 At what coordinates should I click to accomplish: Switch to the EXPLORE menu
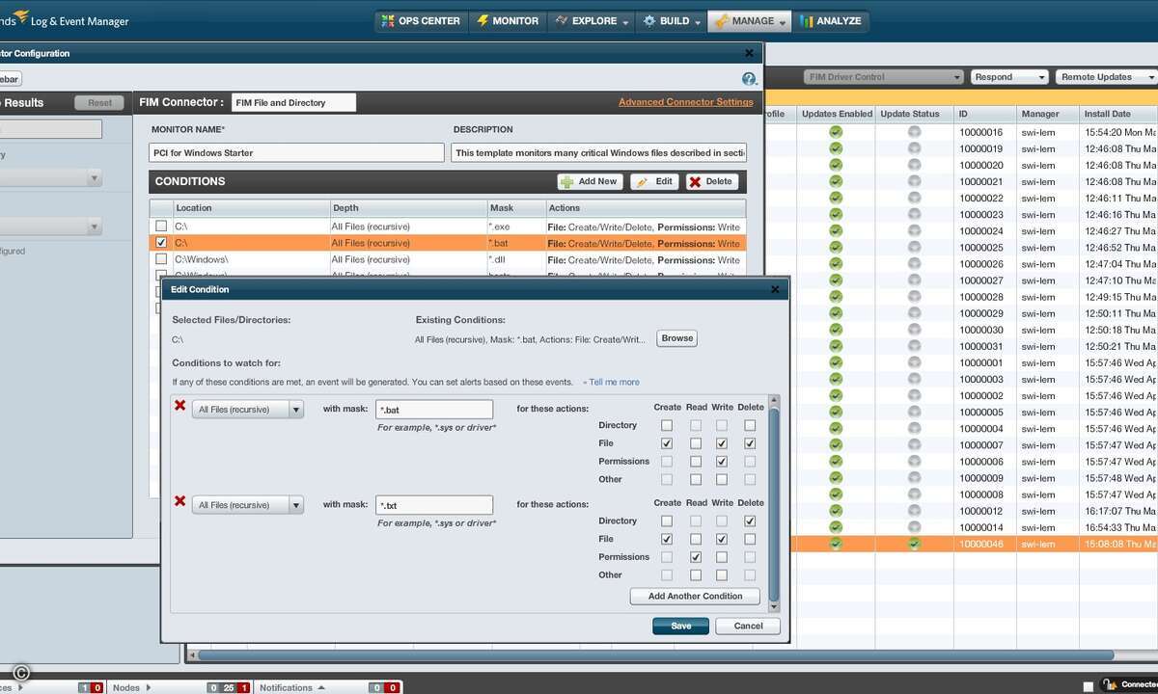590,20
